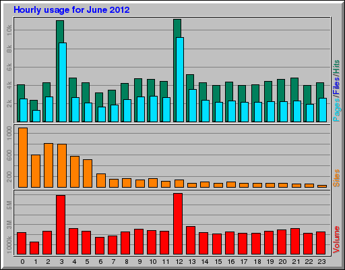
Task: Click hour label '0' on the x-axis
Action: tap(22, 262)
